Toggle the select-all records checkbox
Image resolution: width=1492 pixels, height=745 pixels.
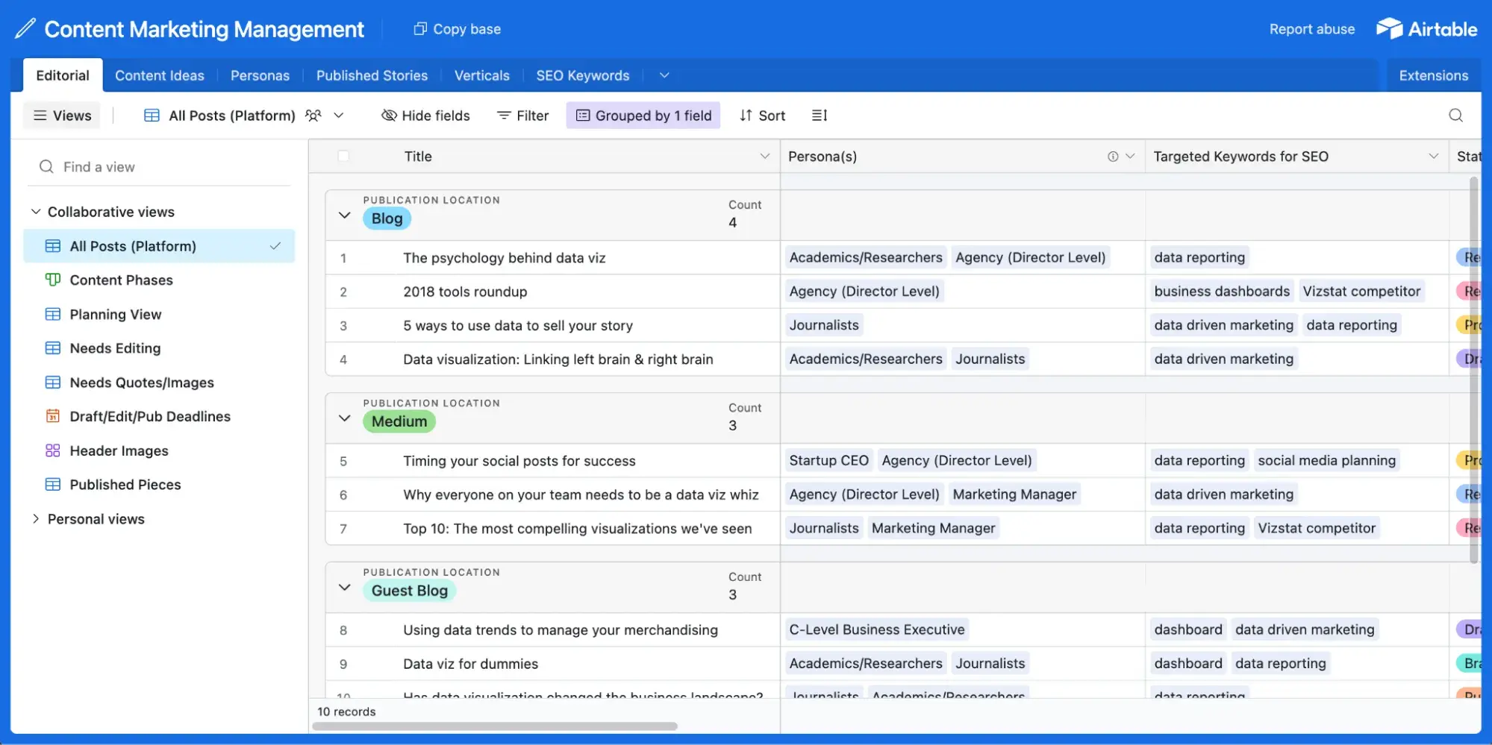point(343,156)
